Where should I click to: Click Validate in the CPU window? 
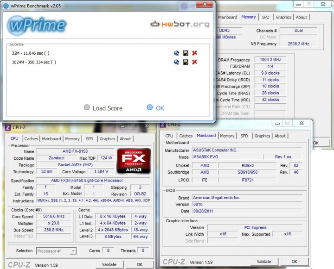coord(109,264)
